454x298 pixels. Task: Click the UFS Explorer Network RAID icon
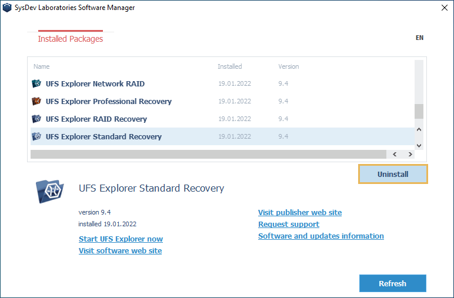point(36,83)
